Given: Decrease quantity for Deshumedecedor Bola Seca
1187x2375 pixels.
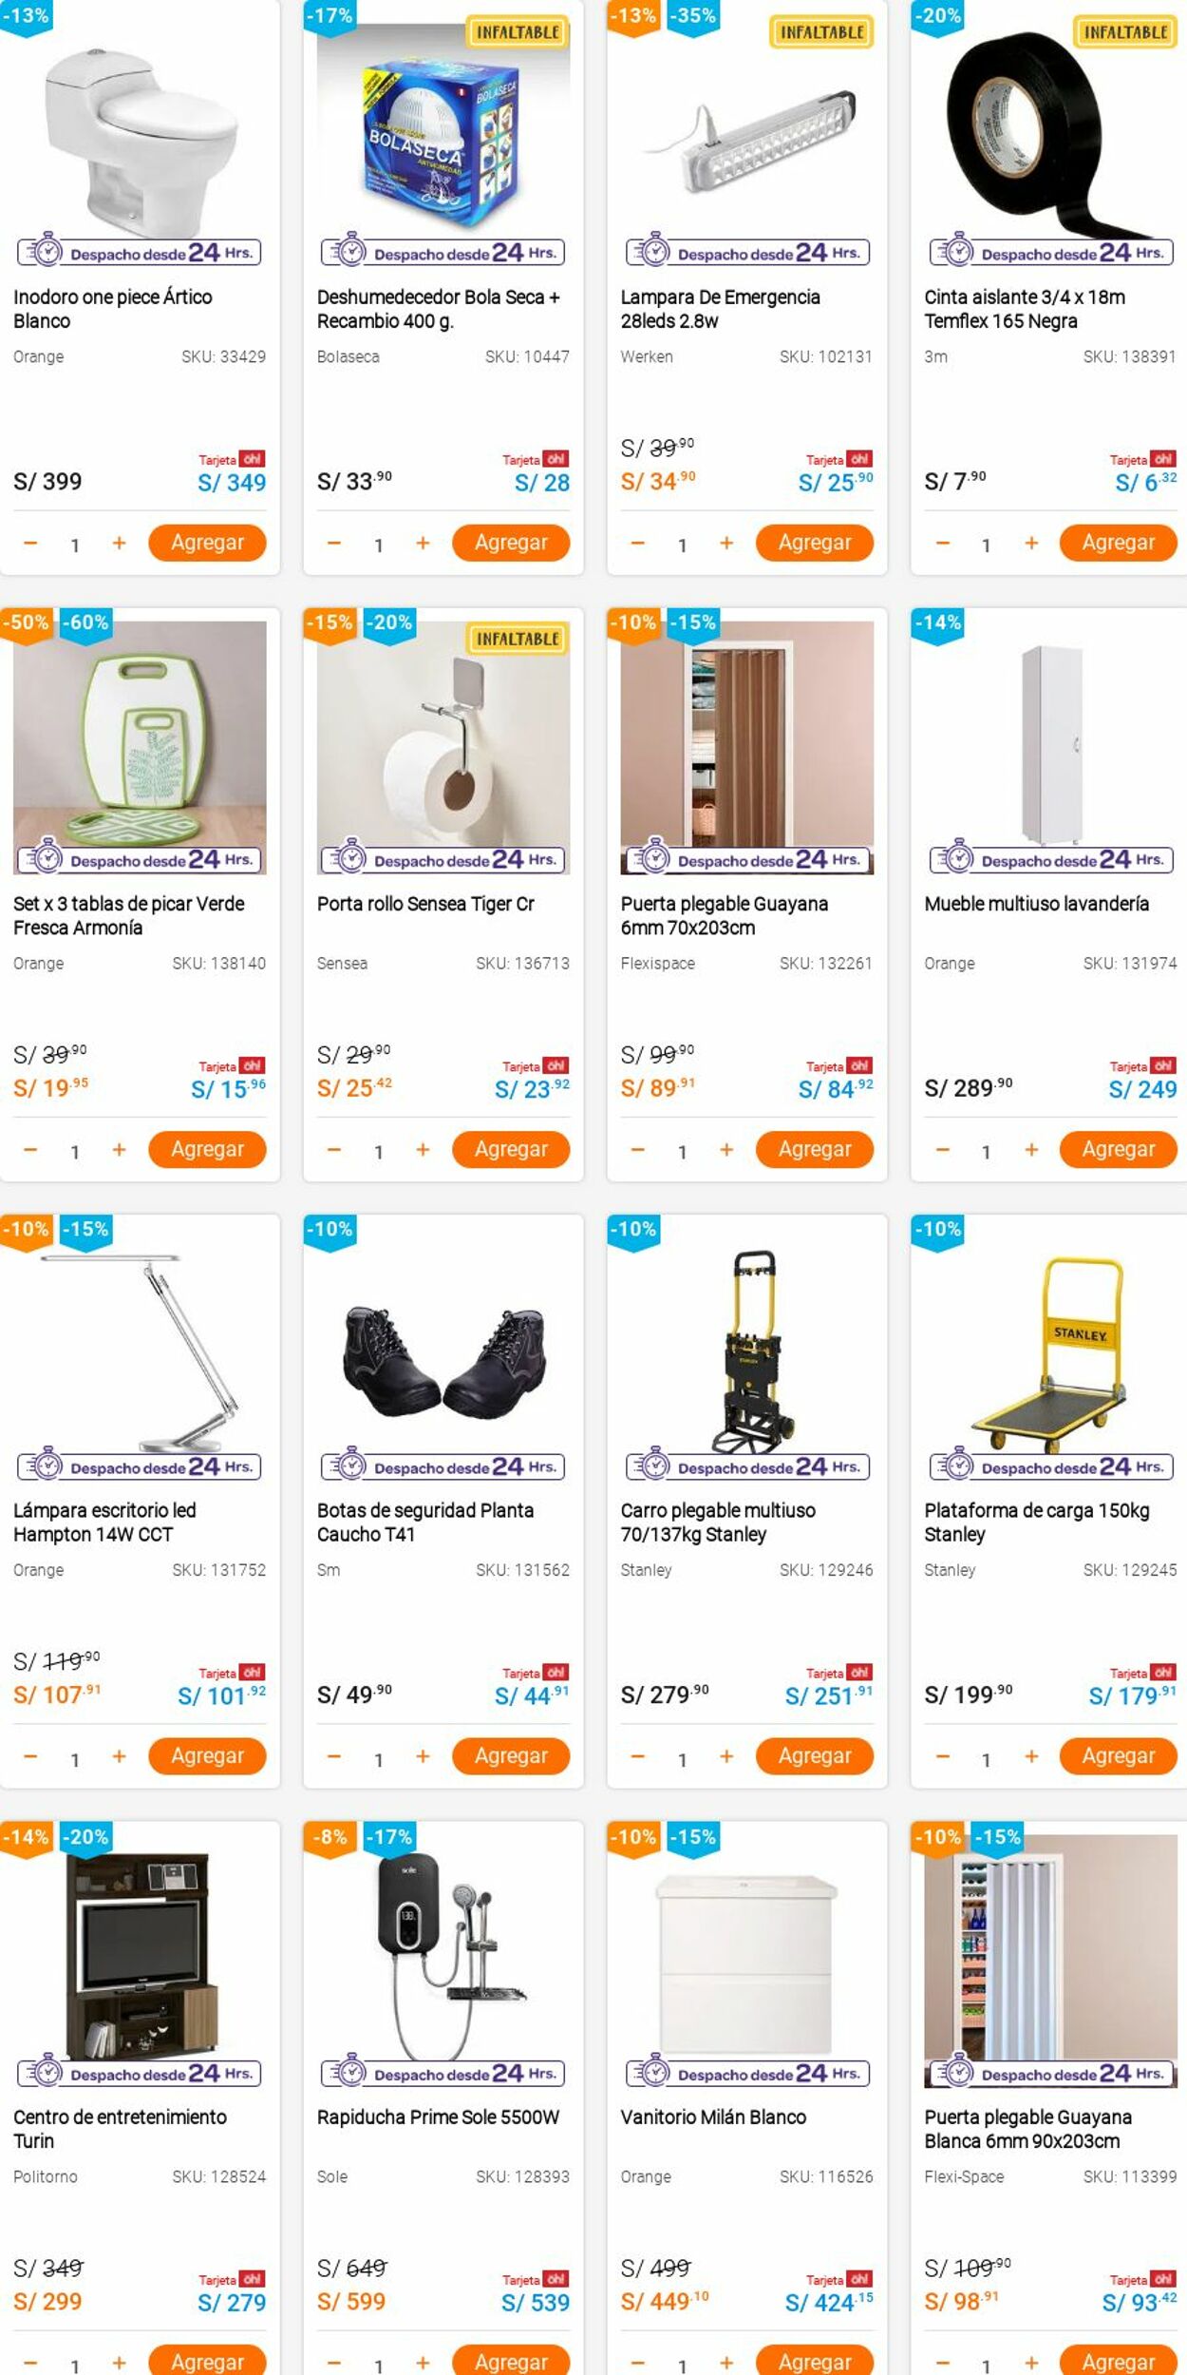Looking at the screenshot, I should (x=333, y=544).
